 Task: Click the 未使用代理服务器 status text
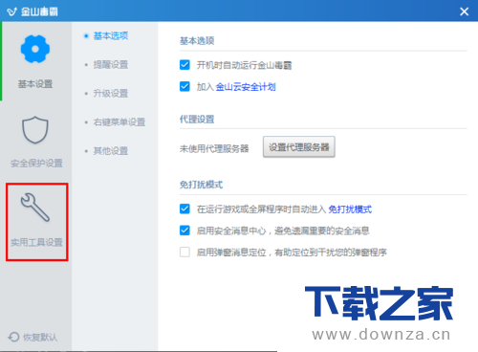click(x=214, y=148)
